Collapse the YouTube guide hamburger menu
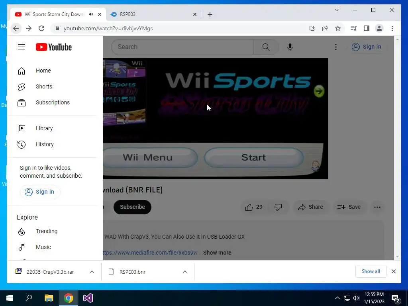 (x=22, y=47)
